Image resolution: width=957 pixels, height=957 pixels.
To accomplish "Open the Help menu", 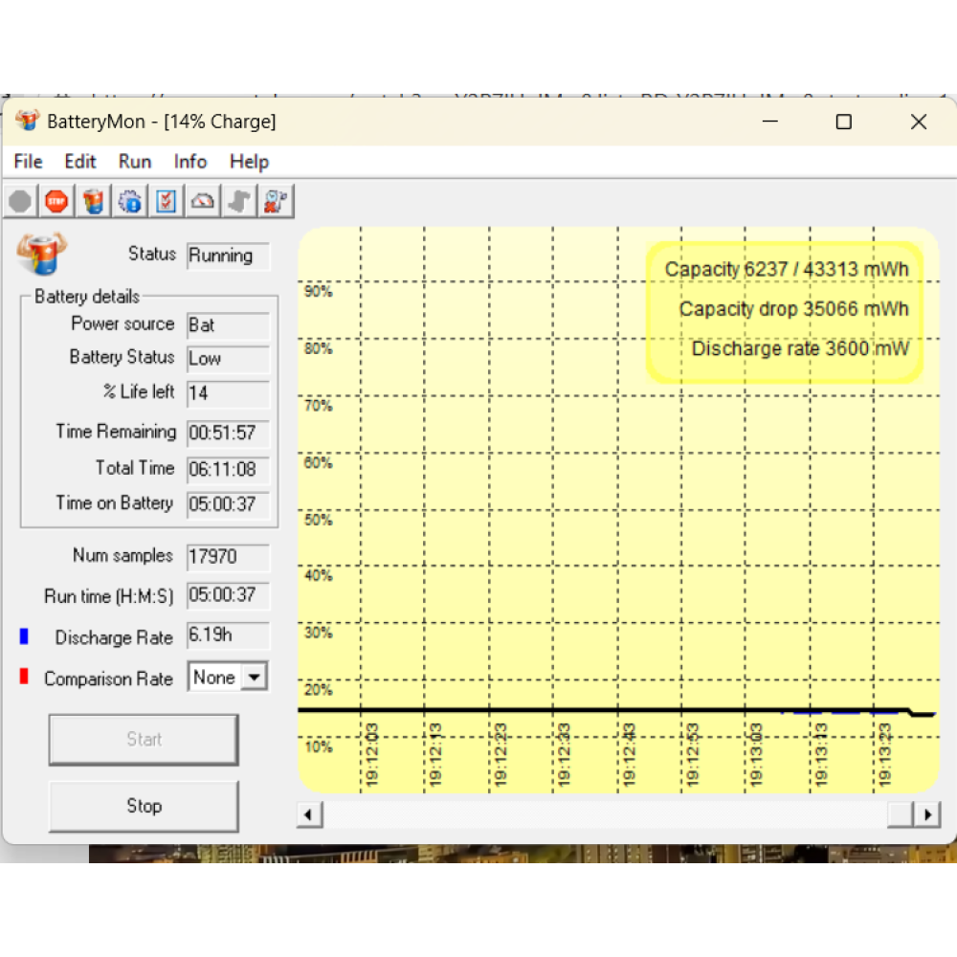I will pyautogui.click(x=249, y=162).
